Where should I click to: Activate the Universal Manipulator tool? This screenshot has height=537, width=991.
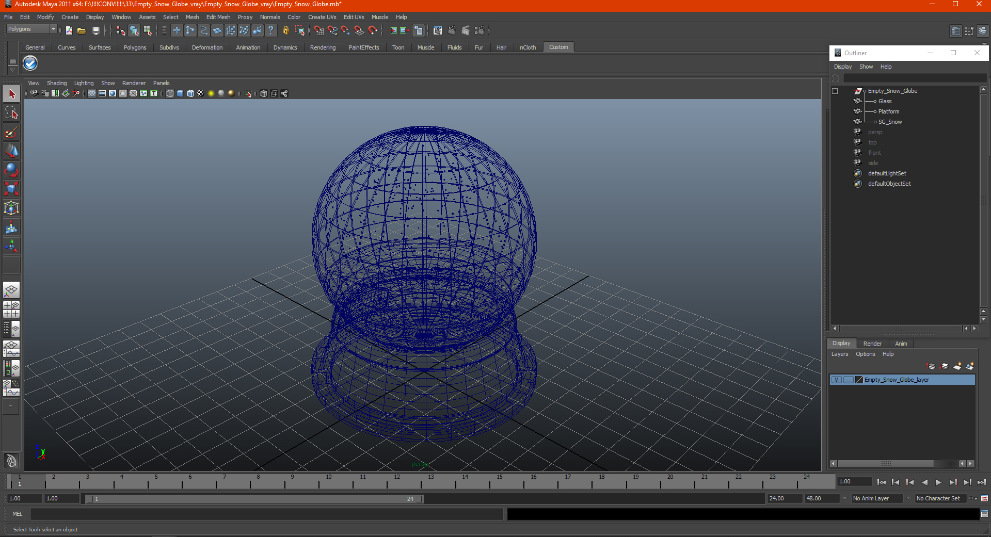point(11,208)
